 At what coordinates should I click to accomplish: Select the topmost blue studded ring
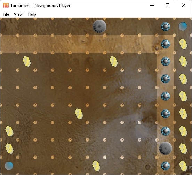(x=166, y=26)
